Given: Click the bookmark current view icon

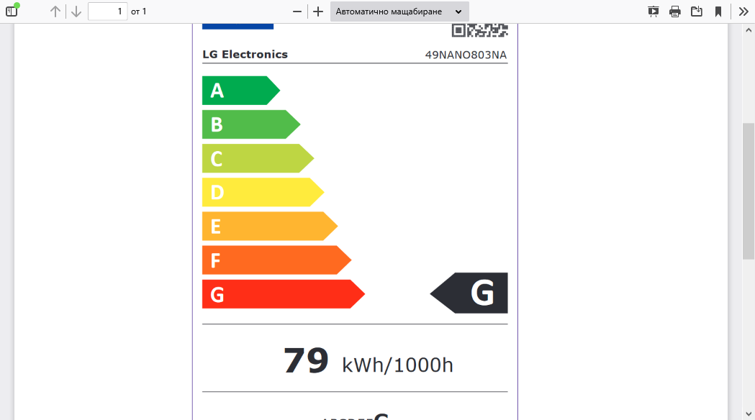Looking at the screenshot, I should click(718, 12).
